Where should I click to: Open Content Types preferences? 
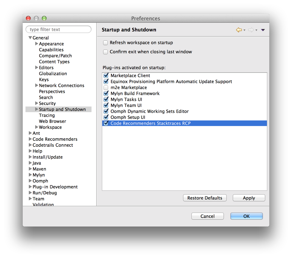point(54,62)
